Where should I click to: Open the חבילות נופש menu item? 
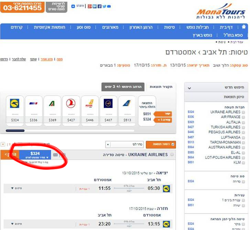[197, 27]
